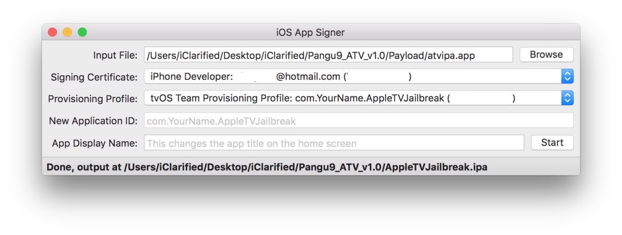
Task: Click into the App Display Name field
Action: click(x=334, y=143)
